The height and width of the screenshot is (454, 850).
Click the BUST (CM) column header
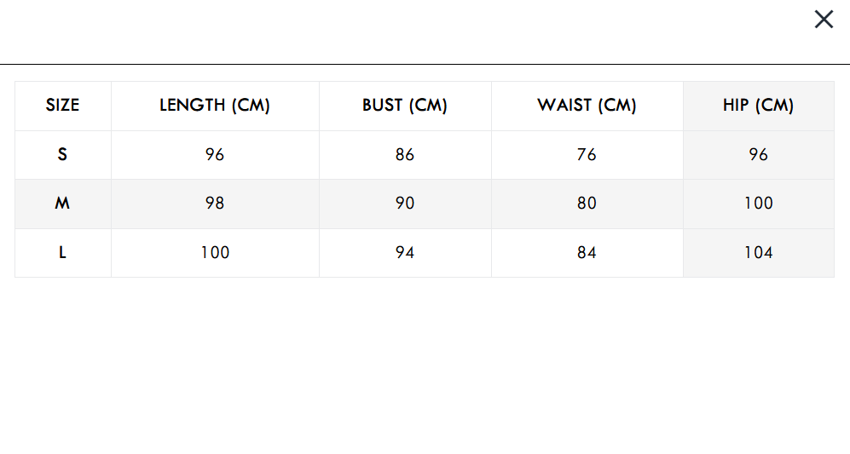click(405, 106)
